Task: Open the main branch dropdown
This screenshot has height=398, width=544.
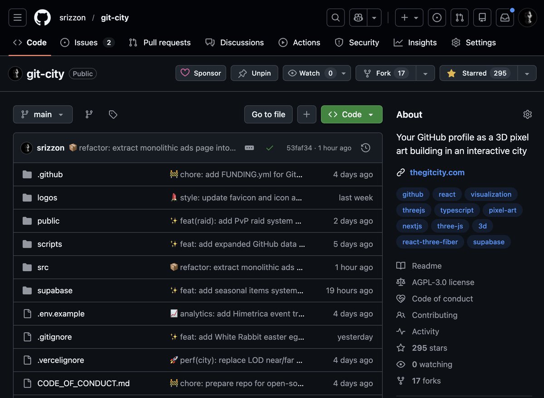Action: (x=43, y=114)
